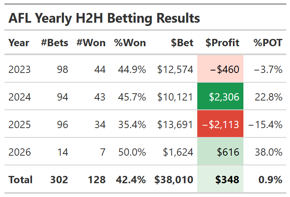Click the dark green $2,306 profit cell
Screen dimensions: 290x197
coord(220,97)
